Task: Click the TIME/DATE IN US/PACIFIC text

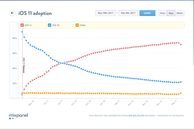Action: pyautogui.click(x=171, y=116)
